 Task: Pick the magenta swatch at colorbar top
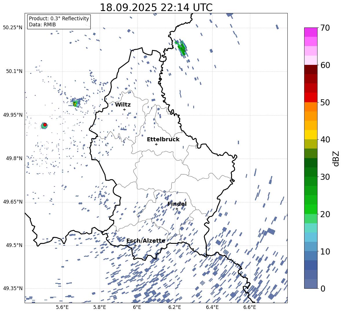[311, 32]
